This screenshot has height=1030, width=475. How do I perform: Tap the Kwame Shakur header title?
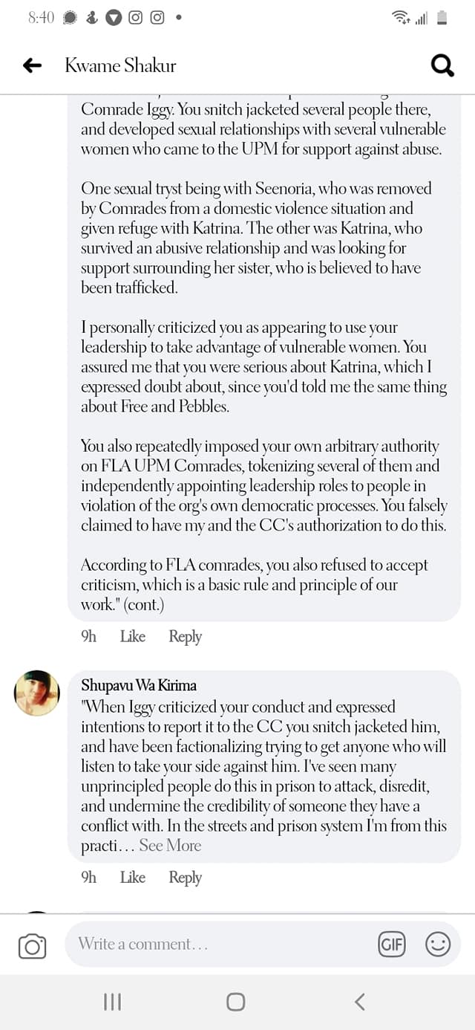(x=120, y=66)
